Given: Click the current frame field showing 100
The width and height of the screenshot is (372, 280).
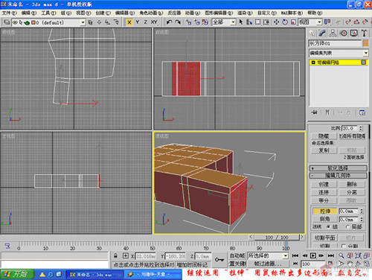Looking at the screenshot, I should click(313, 264).
